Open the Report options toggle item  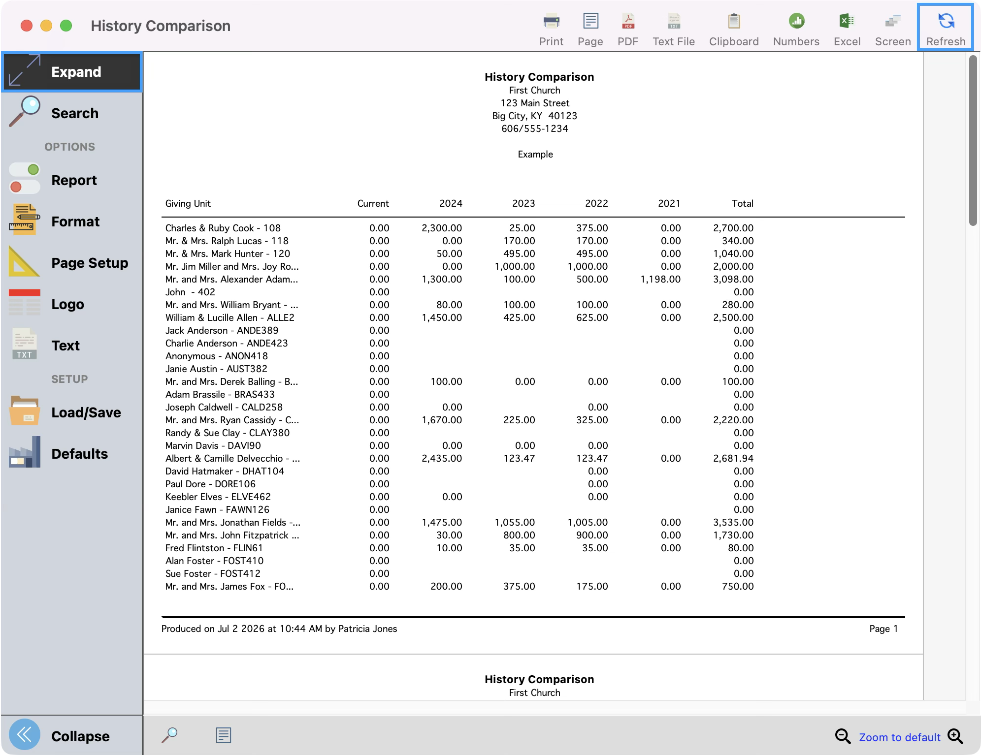72,180
